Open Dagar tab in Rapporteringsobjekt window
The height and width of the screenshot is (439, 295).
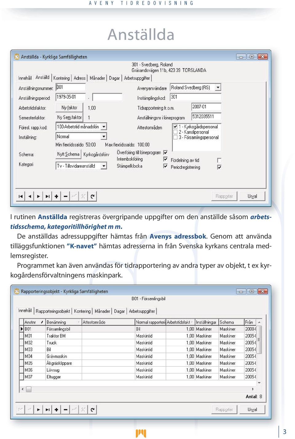pyautogui.click(x=119, y=311)
